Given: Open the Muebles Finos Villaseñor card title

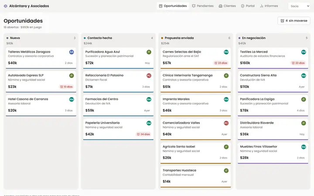Looking at the screenshot, I should [259, 146].
